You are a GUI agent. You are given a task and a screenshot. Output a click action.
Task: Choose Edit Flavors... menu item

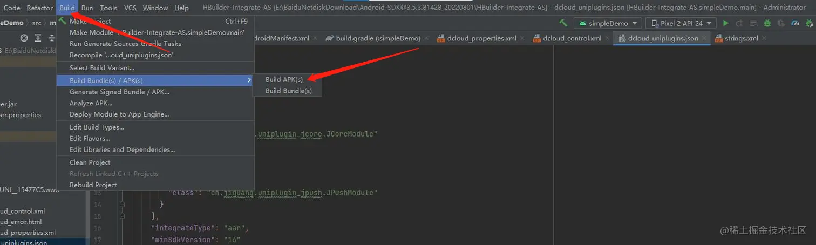(x=155, y=139)
